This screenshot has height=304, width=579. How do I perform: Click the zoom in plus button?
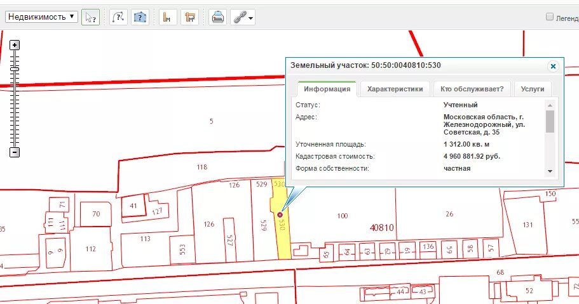pyautogui.click(x=15, y=46)
